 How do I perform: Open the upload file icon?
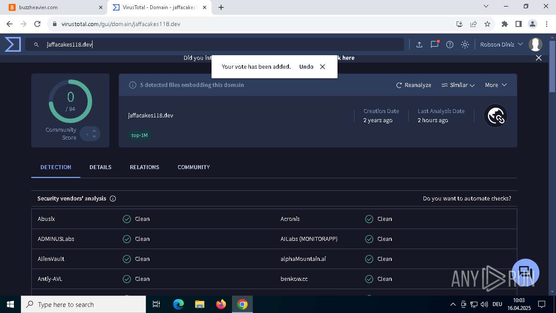pyautogui.click(x=419, y=44)
